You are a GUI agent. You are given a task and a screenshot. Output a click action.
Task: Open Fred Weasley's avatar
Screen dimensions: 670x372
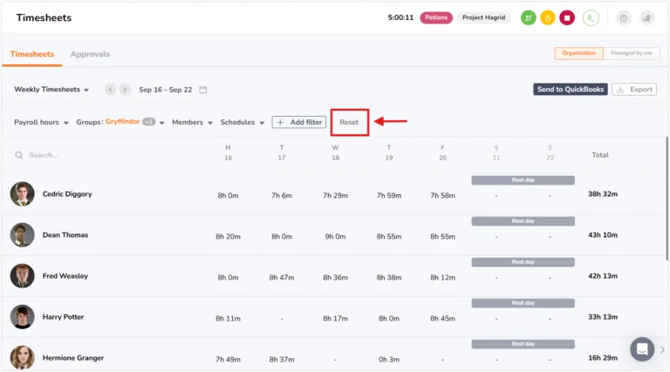22,275
